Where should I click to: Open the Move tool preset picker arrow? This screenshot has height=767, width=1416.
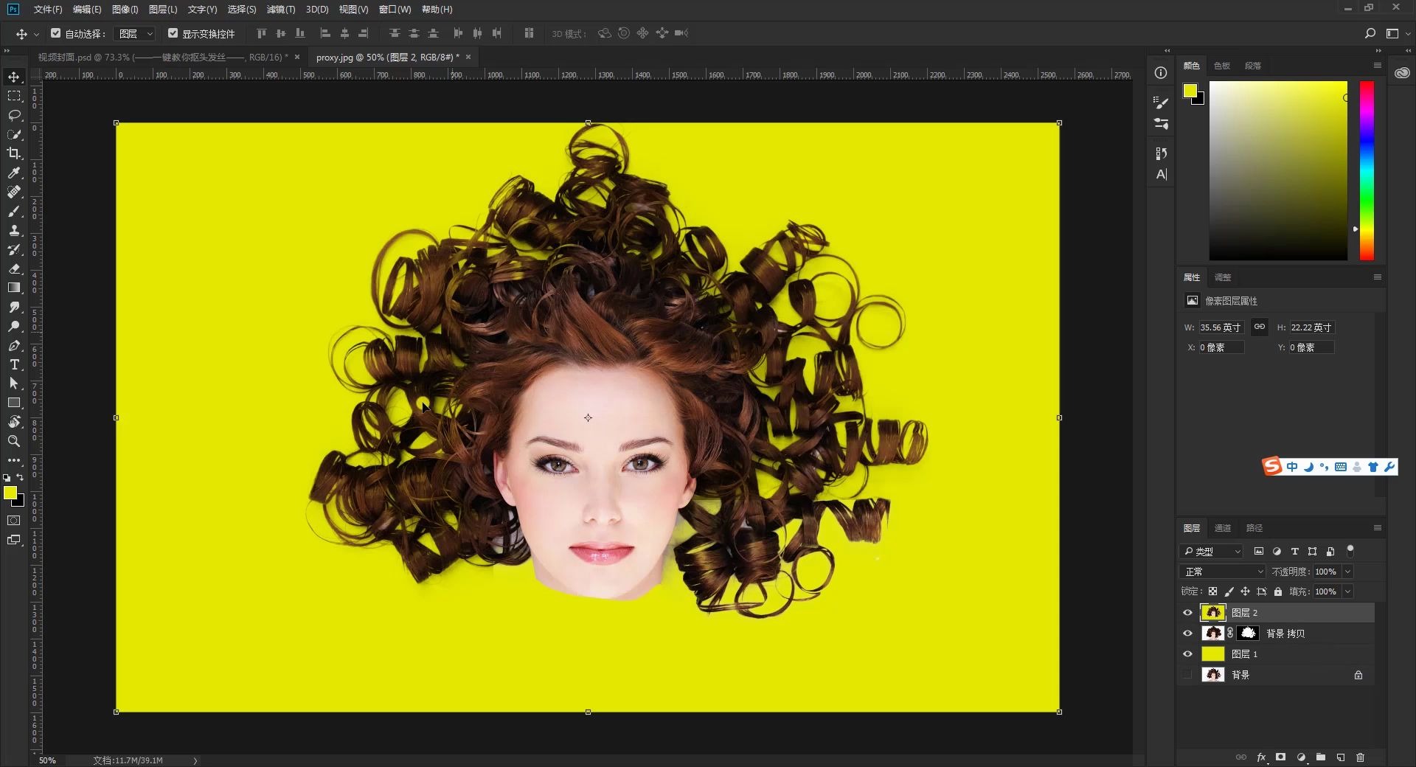click(x=36, y=34)
